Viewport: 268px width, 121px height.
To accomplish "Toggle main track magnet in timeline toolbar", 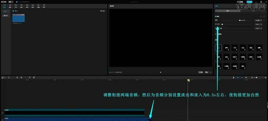I will (x=238, y=77).
